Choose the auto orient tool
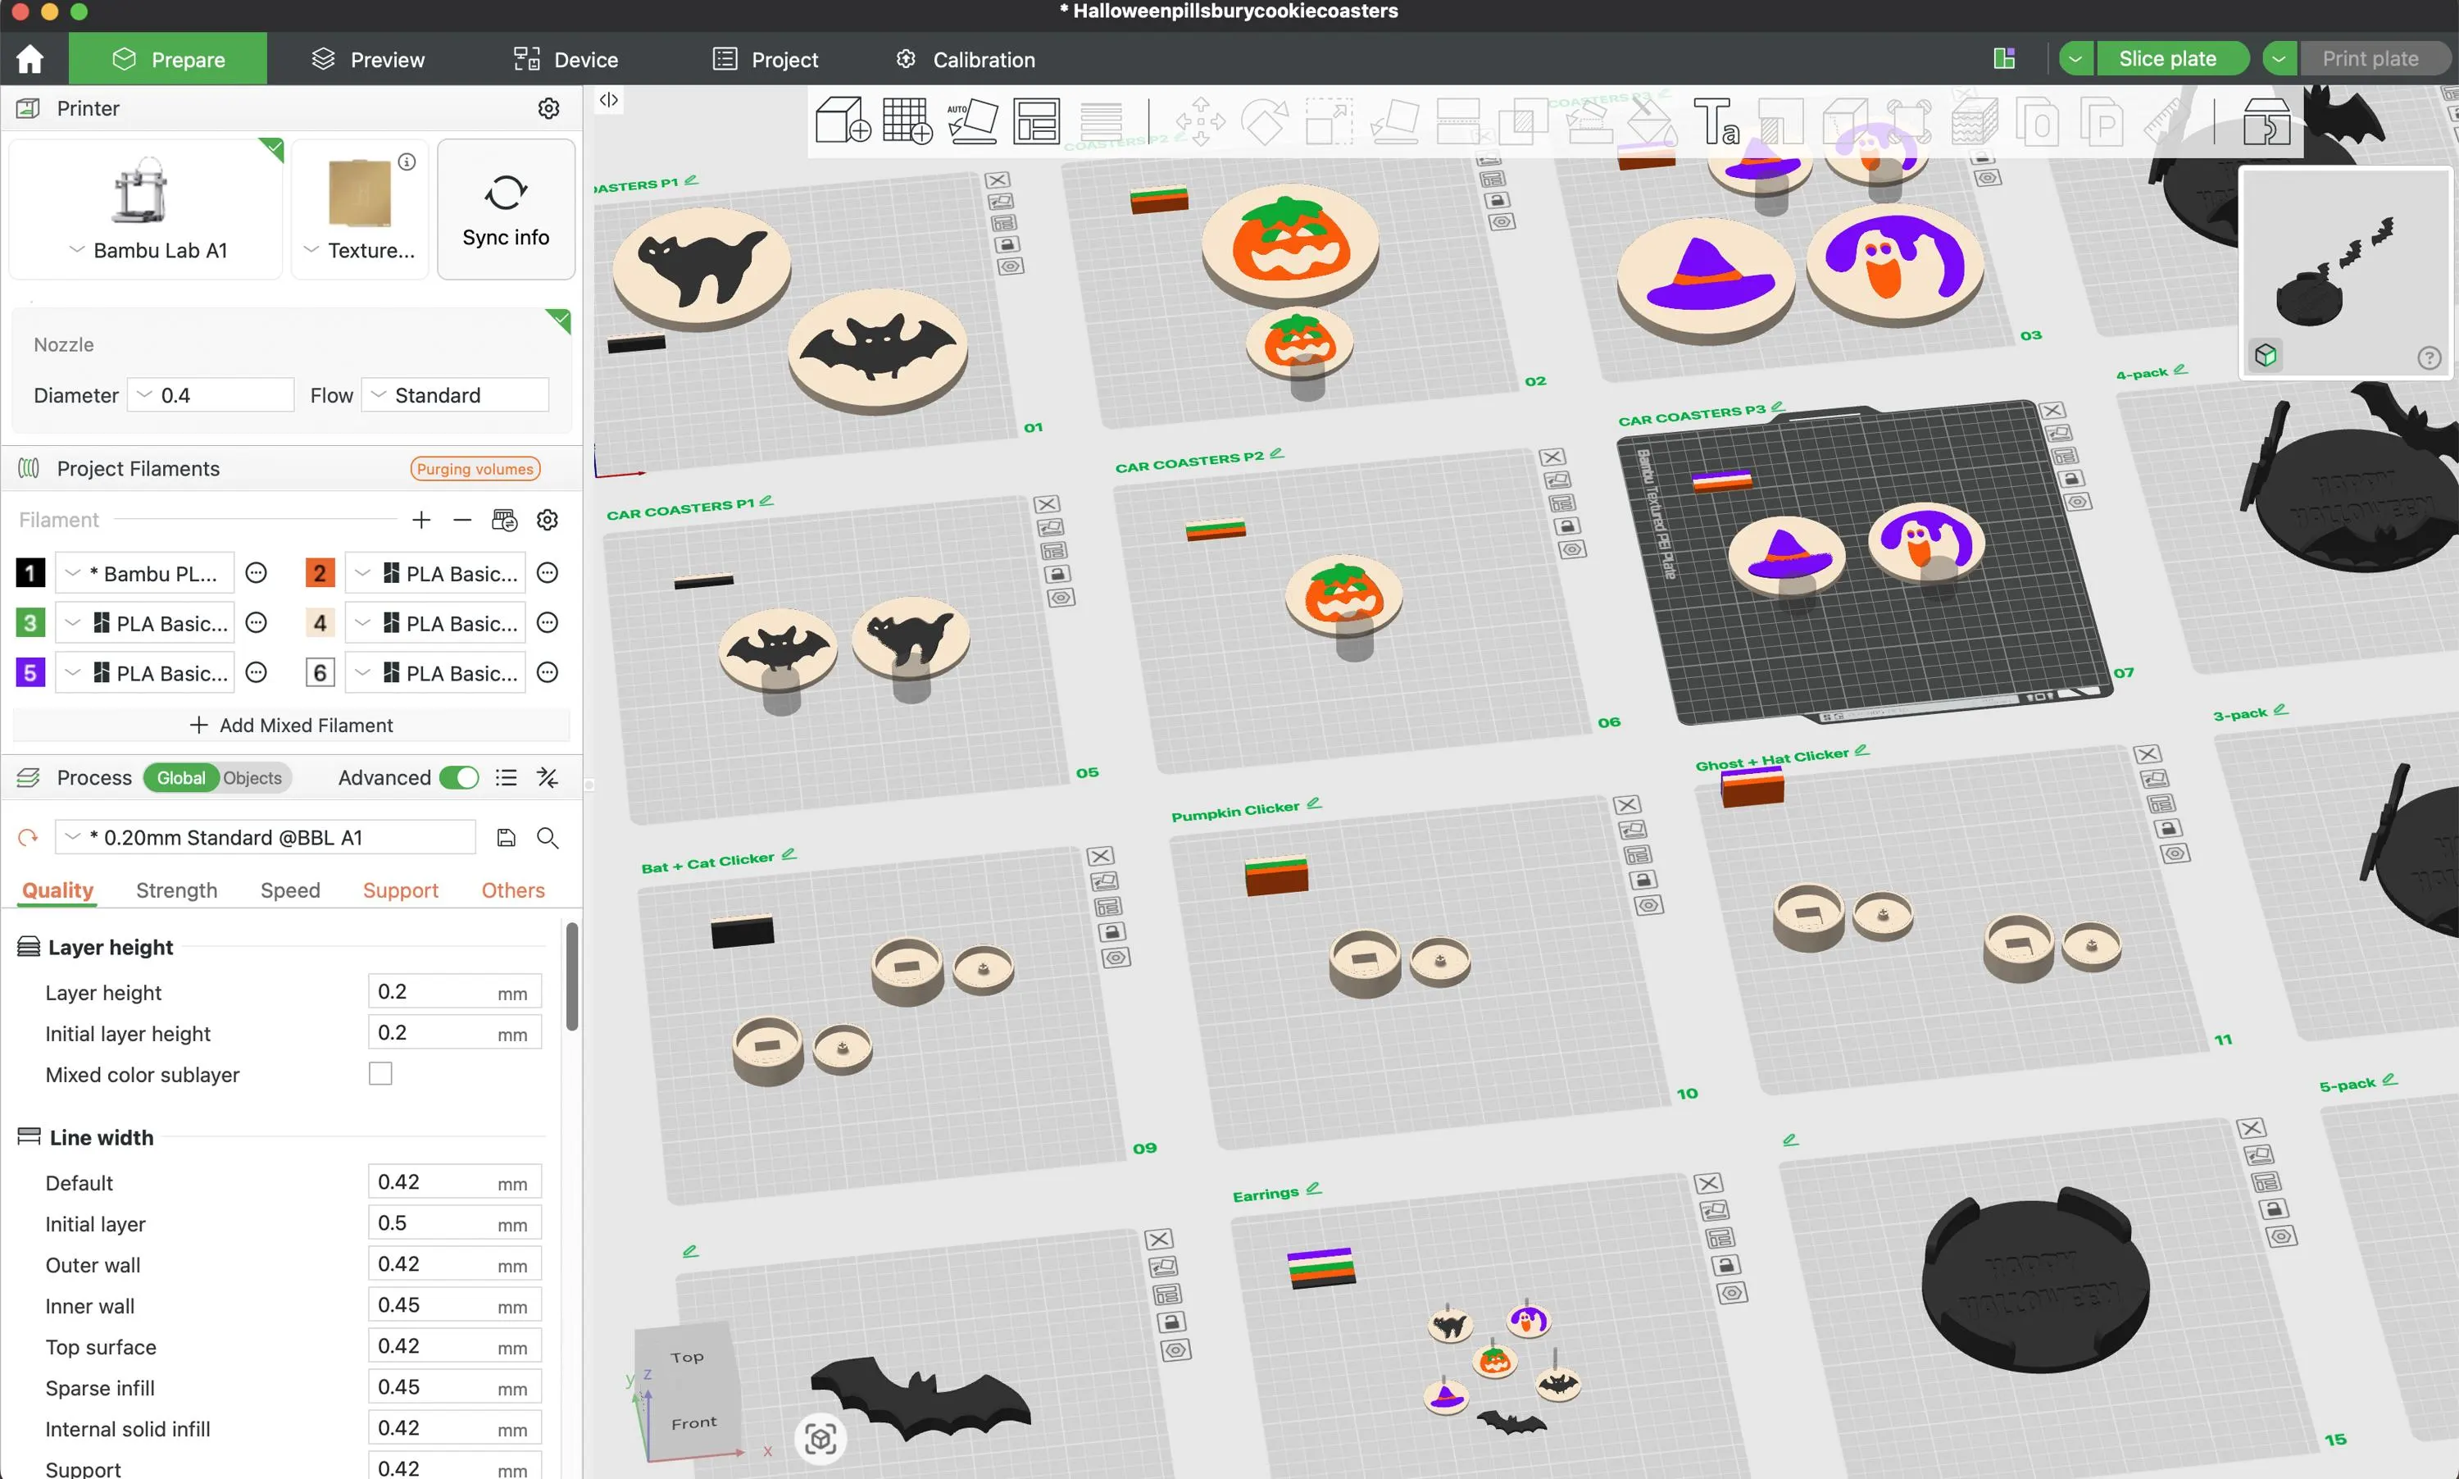 (971, 121)
